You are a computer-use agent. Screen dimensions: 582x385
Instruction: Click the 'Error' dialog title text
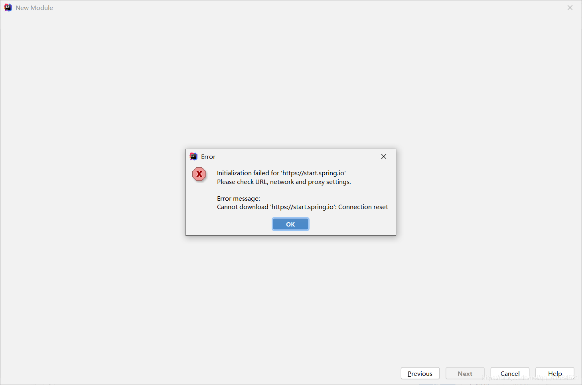coord(208,156)
